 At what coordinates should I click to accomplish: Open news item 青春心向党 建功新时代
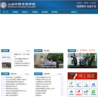[12, 95]
